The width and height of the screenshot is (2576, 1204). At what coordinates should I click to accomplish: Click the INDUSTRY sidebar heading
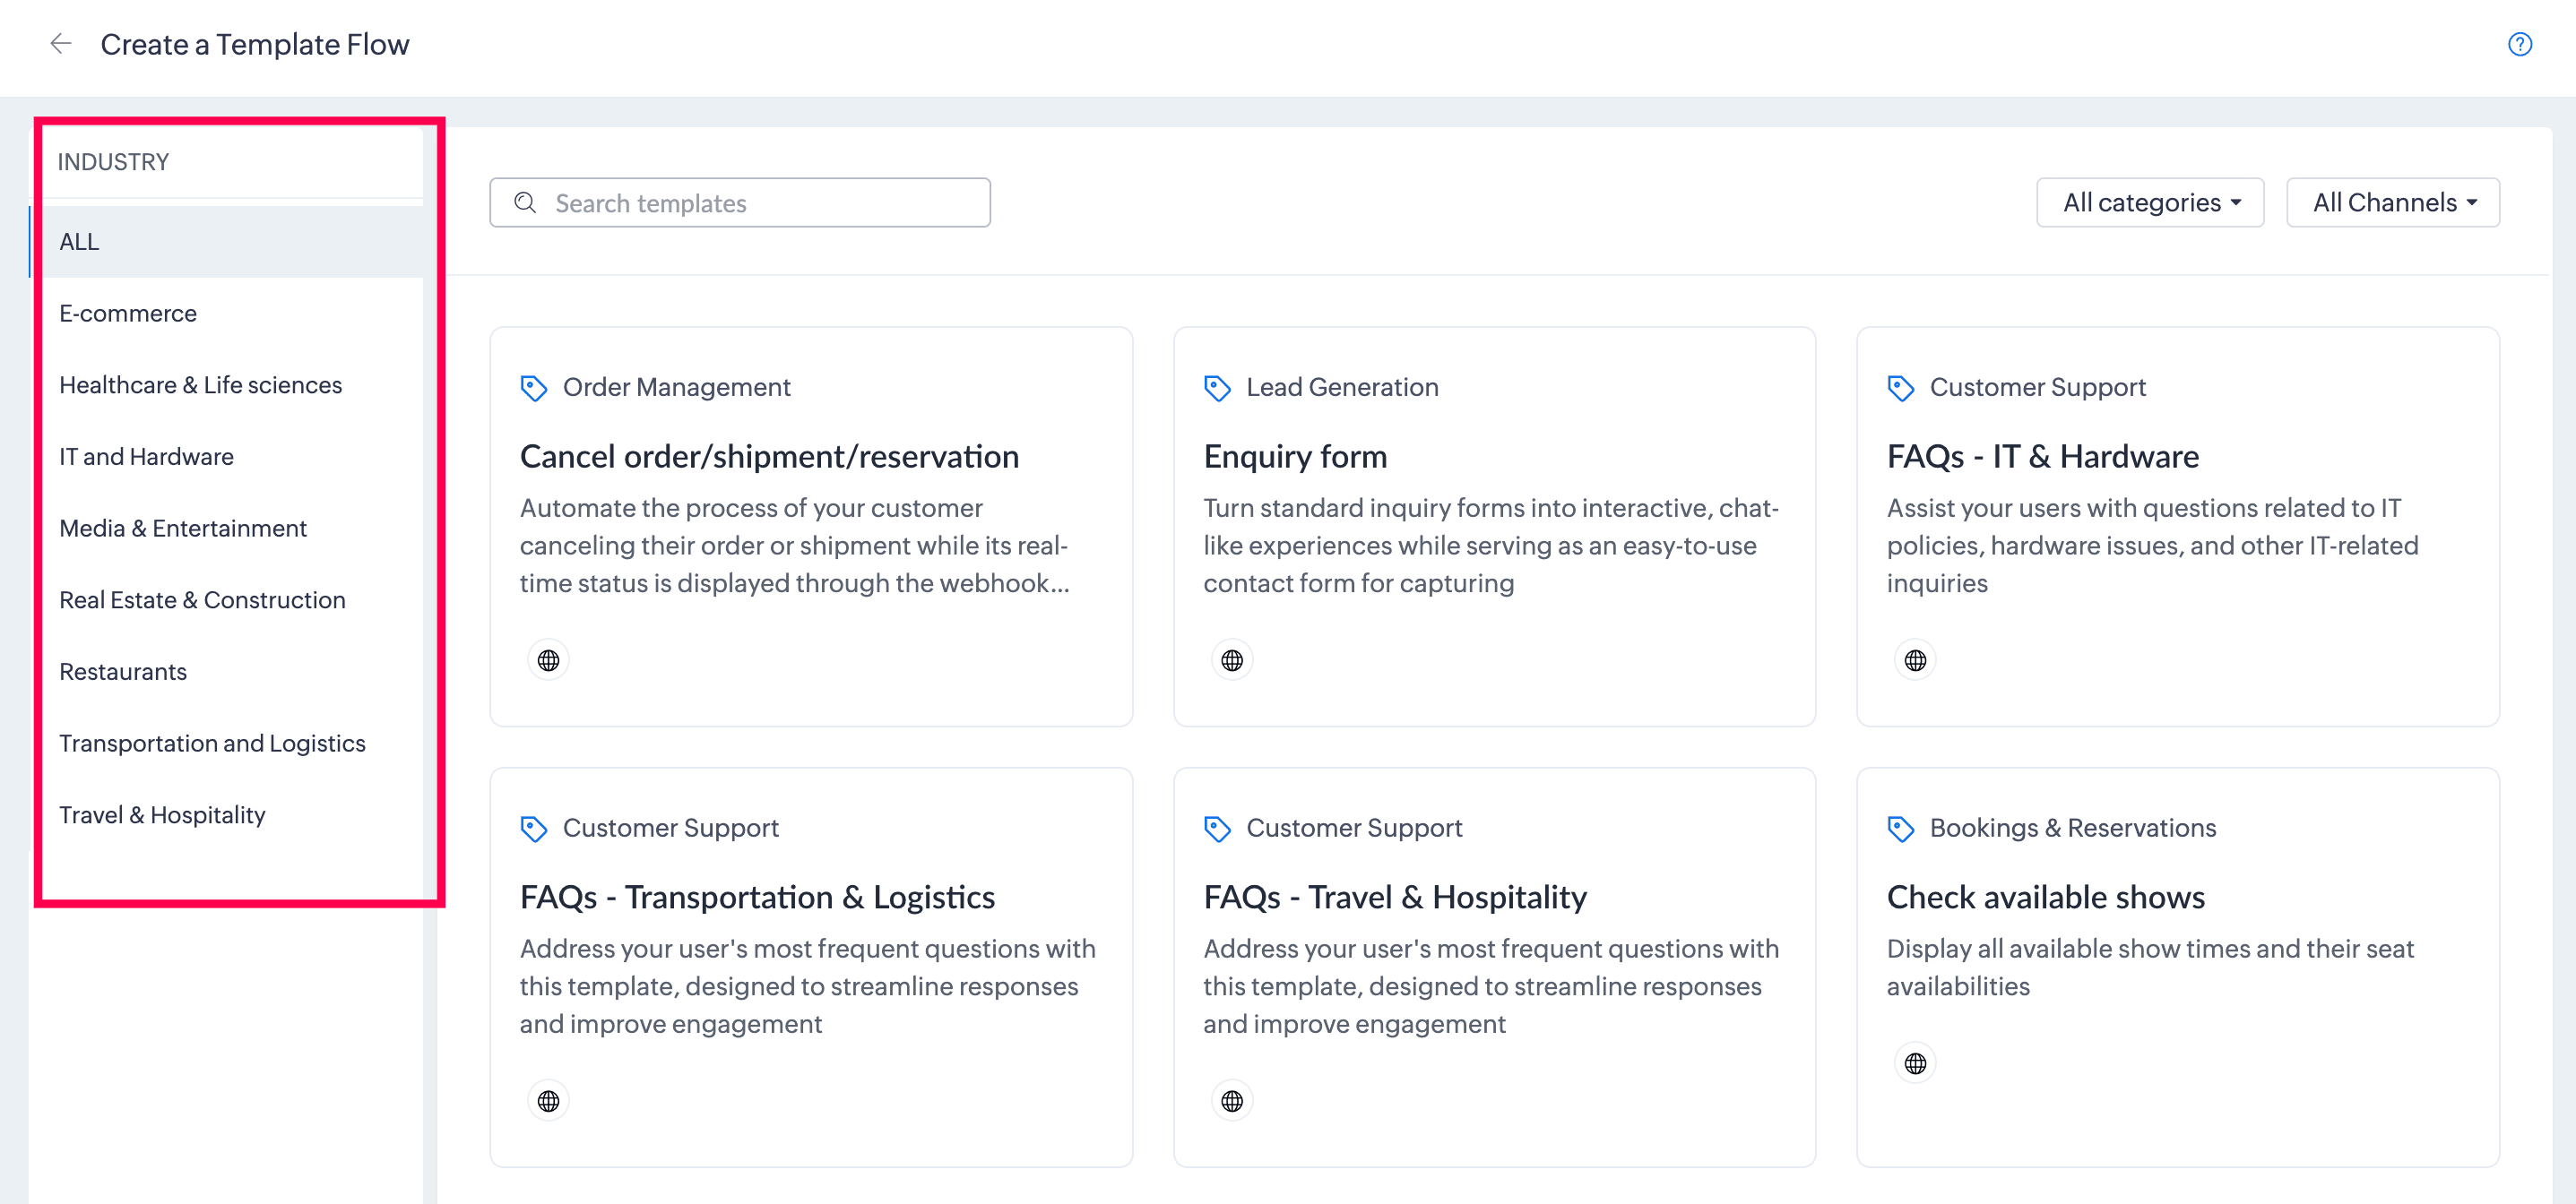113,162
